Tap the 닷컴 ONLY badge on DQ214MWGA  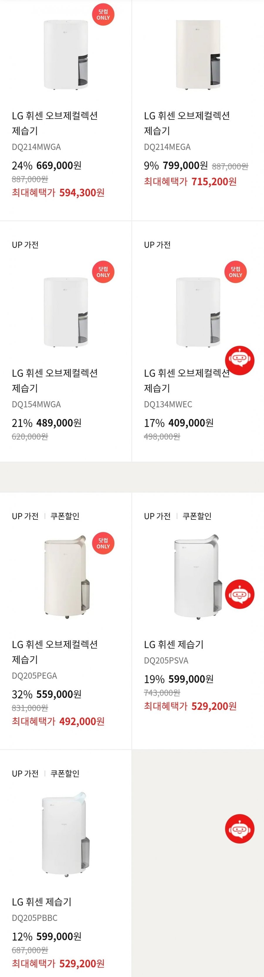click(103, 15)
